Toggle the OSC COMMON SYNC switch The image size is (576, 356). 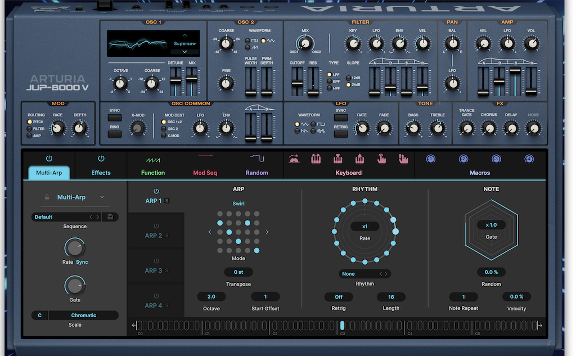[x=115, y=118]
